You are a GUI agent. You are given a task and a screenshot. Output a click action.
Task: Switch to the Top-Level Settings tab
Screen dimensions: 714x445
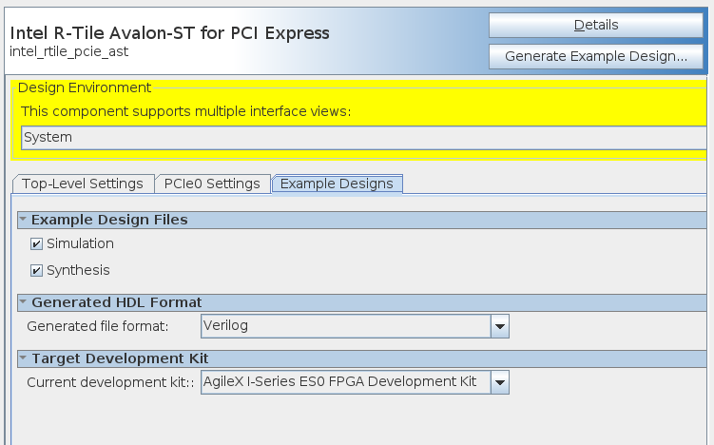pos(83,184)
